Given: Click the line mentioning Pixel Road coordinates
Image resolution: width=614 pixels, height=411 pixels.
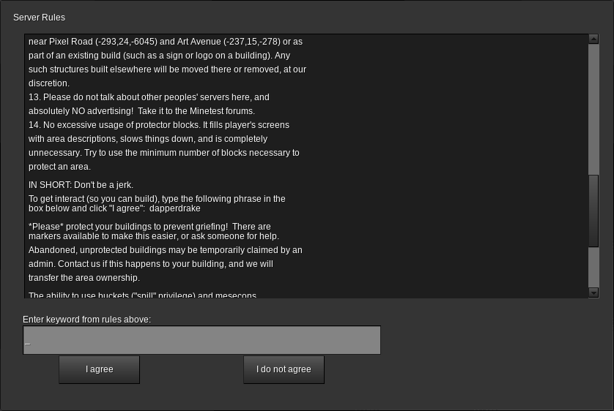Looking at the screenshot, I should click(165, 42).
